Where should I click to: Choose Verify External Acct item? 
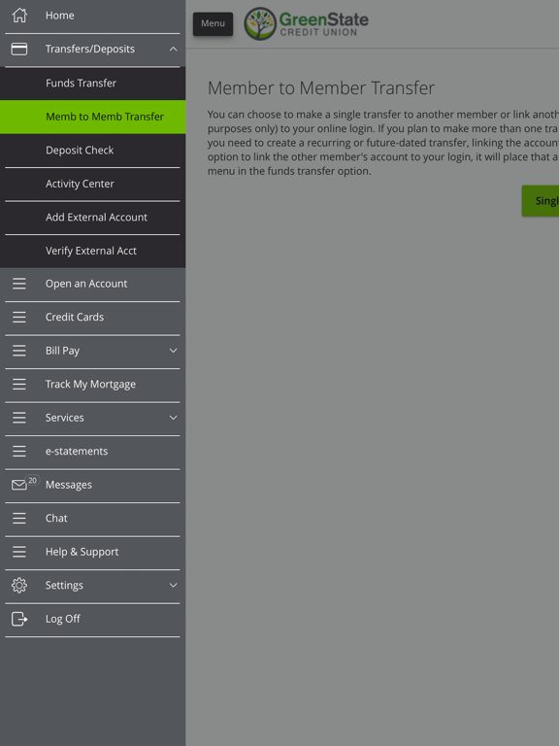point(93,251)
